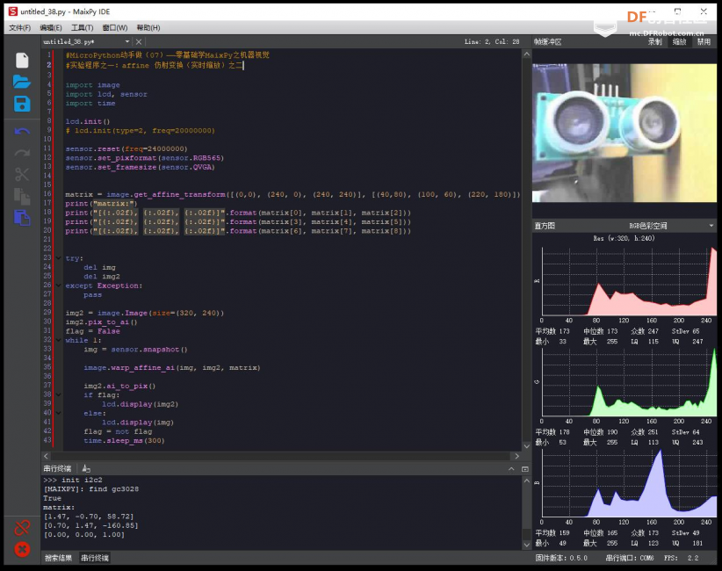This screenshot has width=722, height=571.
Task: Click "[MAIXPY]: find gc3028" in the terminal
Action: click(x=90, y=489)
